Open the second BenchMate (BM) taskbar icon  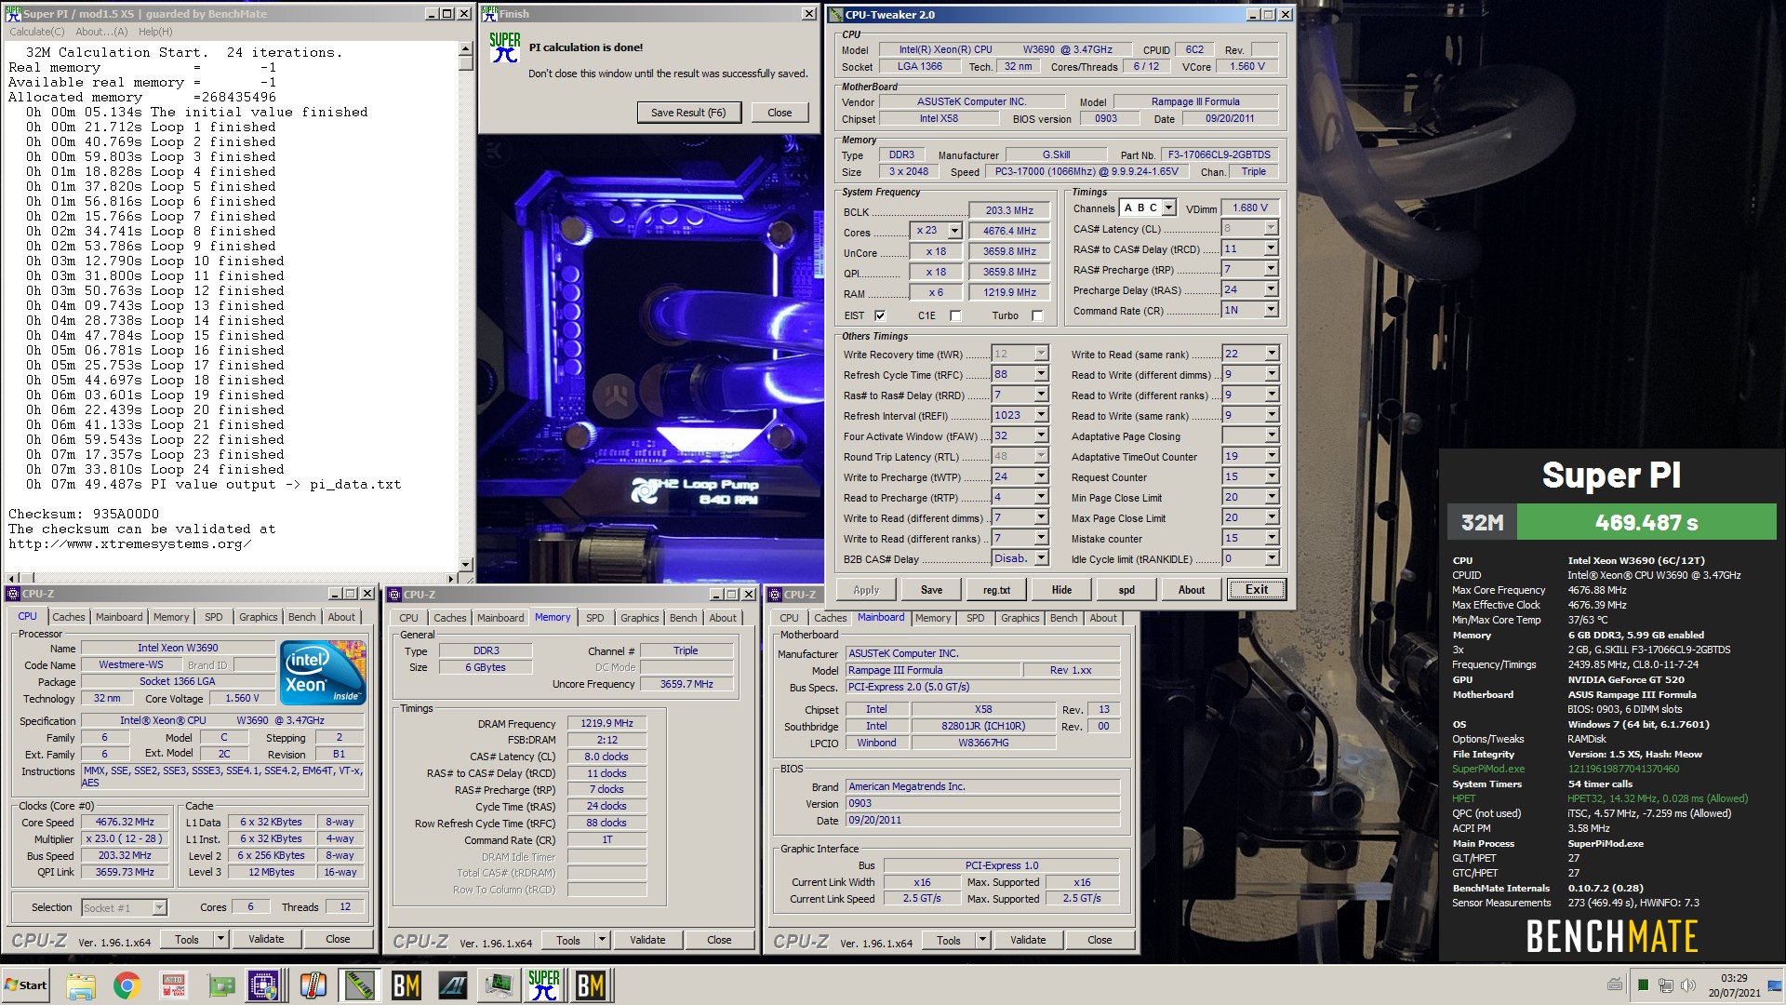point(591,985)
